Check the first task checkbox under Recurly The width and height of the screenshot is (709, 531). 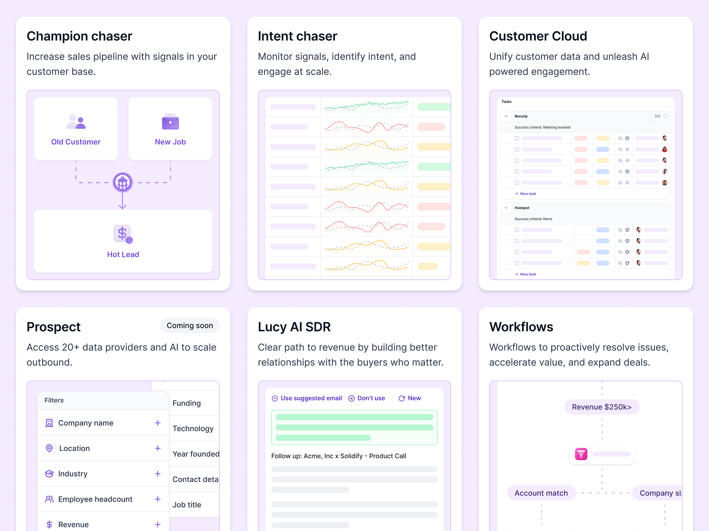pyautogui.click(x=516, y=138)
